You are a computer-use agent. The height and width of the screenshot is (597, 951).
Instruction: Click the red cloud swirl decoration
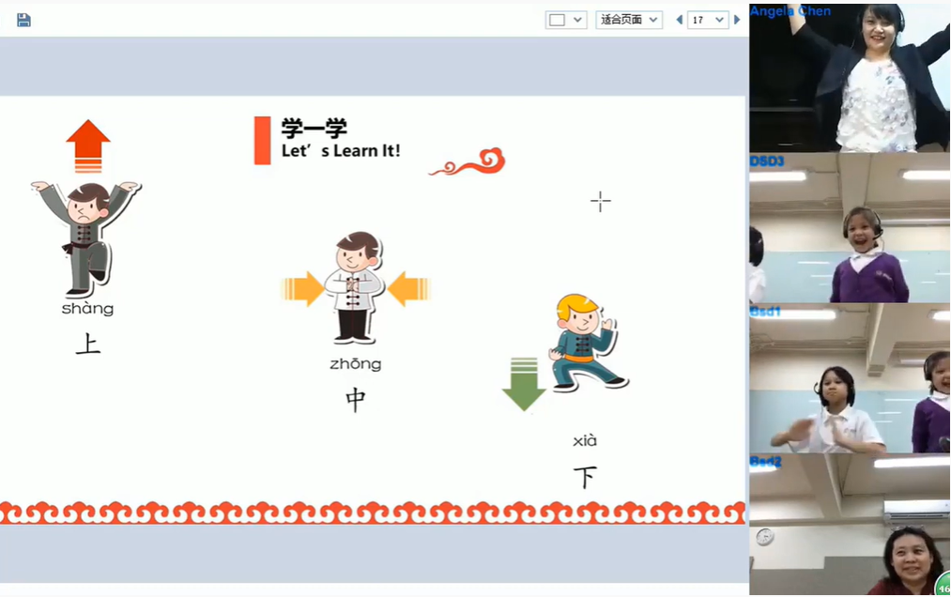pos(468,163)
